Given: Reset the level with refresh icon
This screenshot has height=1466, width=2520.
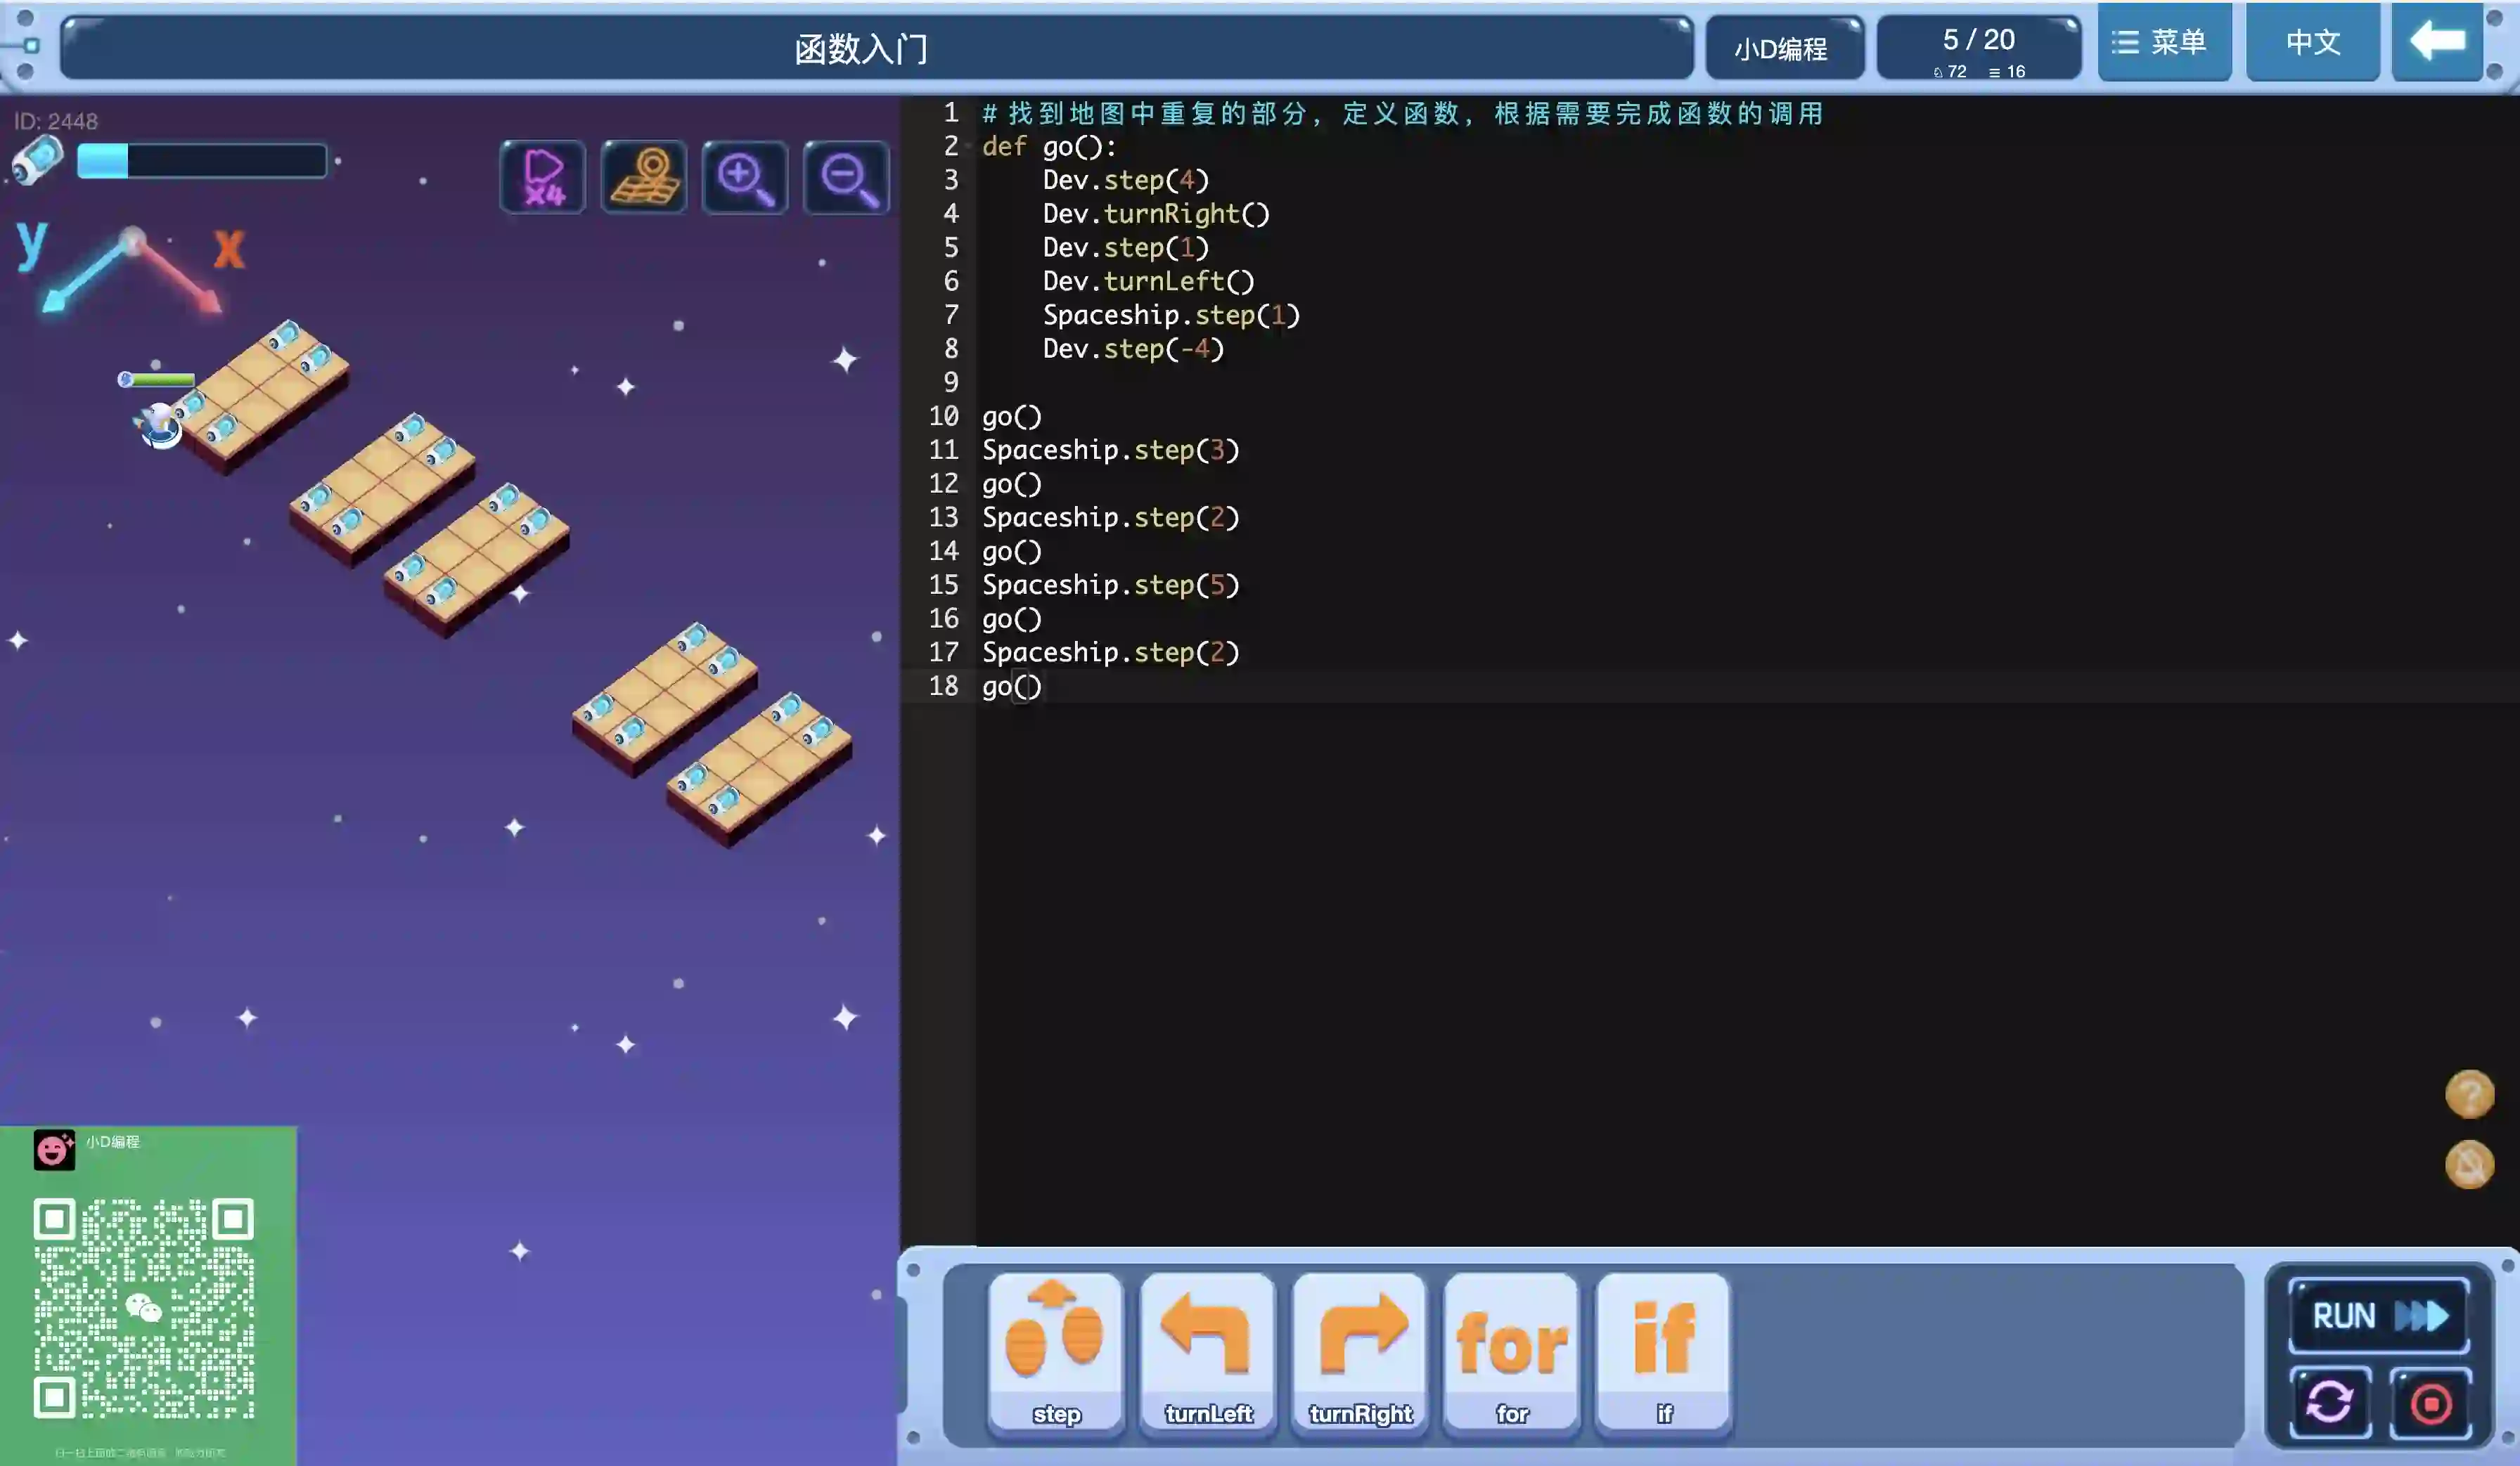Looking at the screenshot, I should (x=2330, y=1402).
